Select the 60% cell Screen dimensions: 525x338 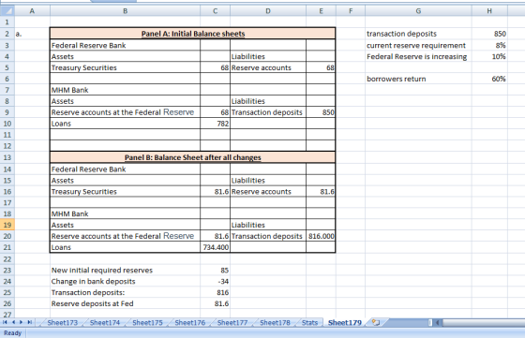pos(489,79)
